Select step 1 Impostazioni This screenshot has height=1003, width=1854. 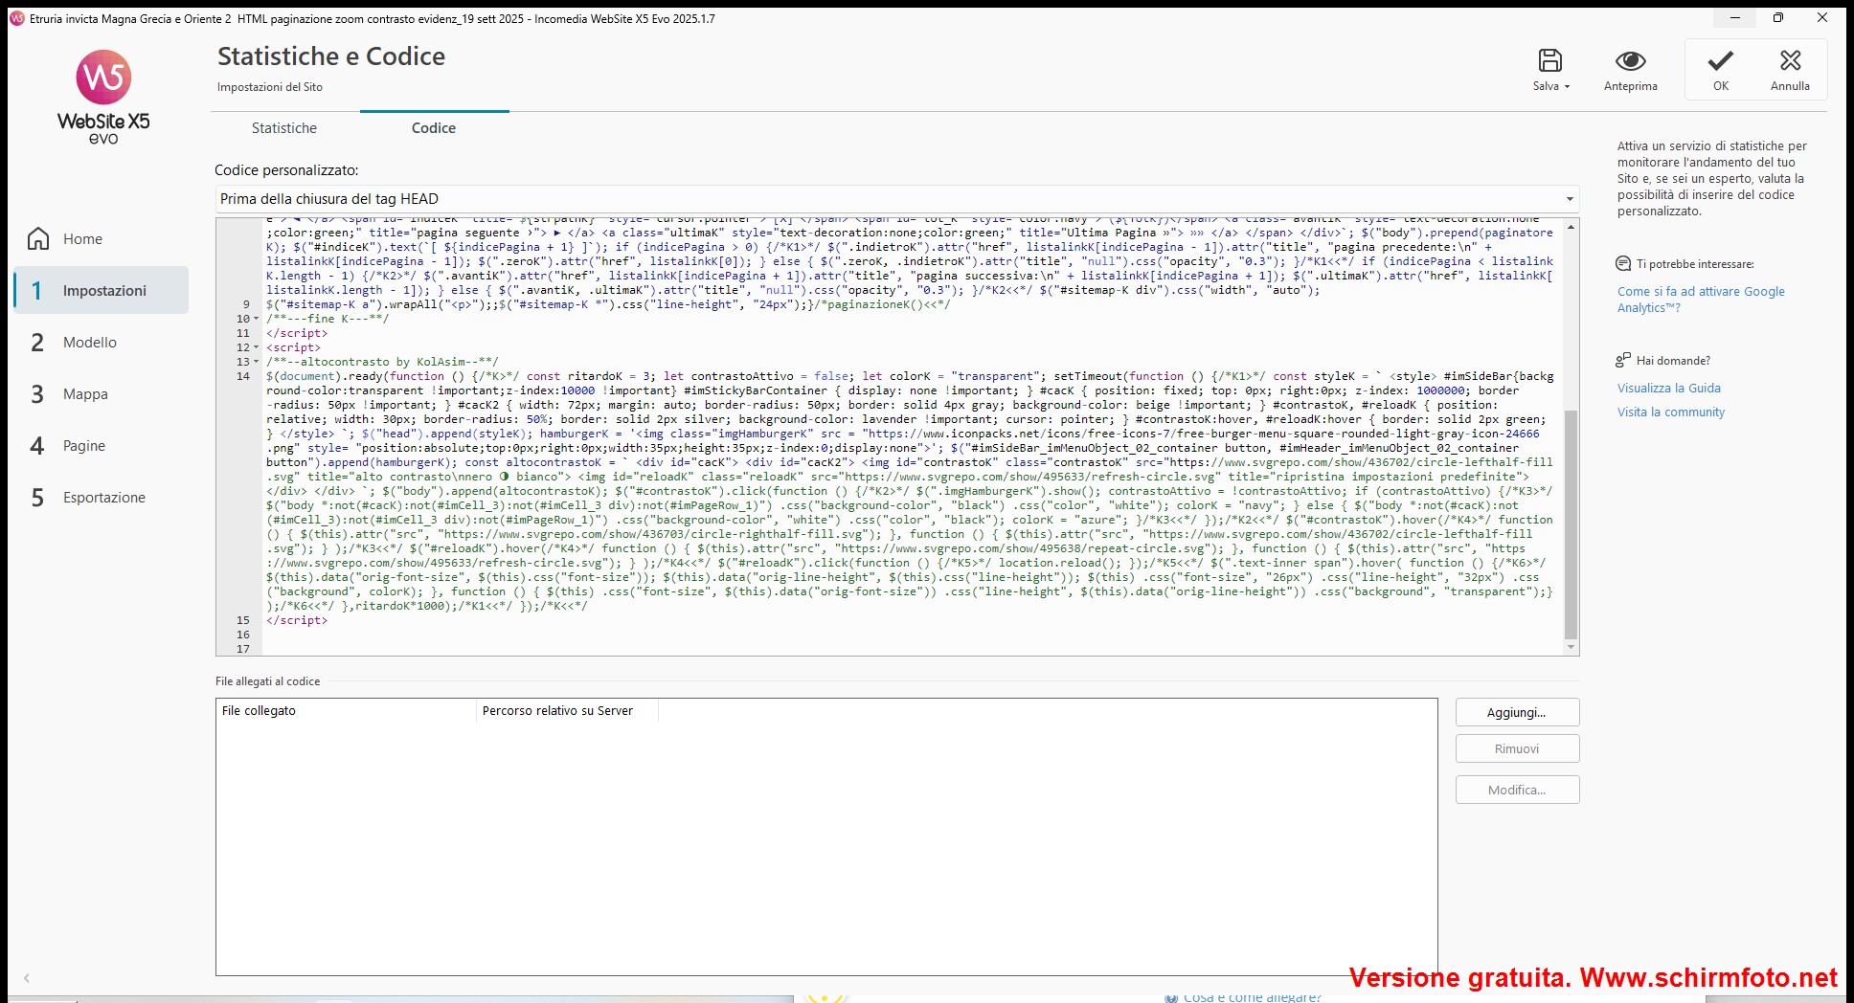[x=102, y=290]
